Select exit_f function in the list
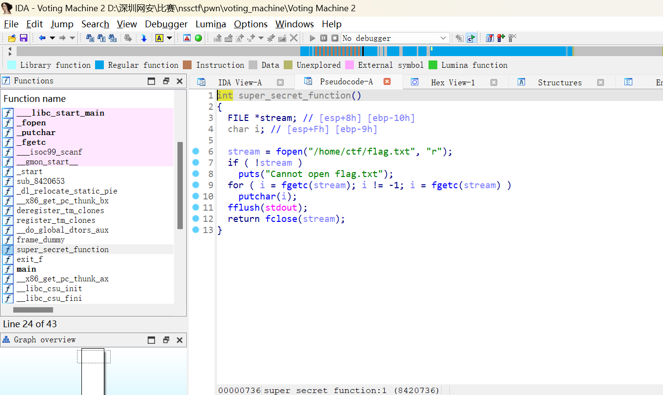The width and height of the screenshot is (663, 395). click(x=30, y=259)
